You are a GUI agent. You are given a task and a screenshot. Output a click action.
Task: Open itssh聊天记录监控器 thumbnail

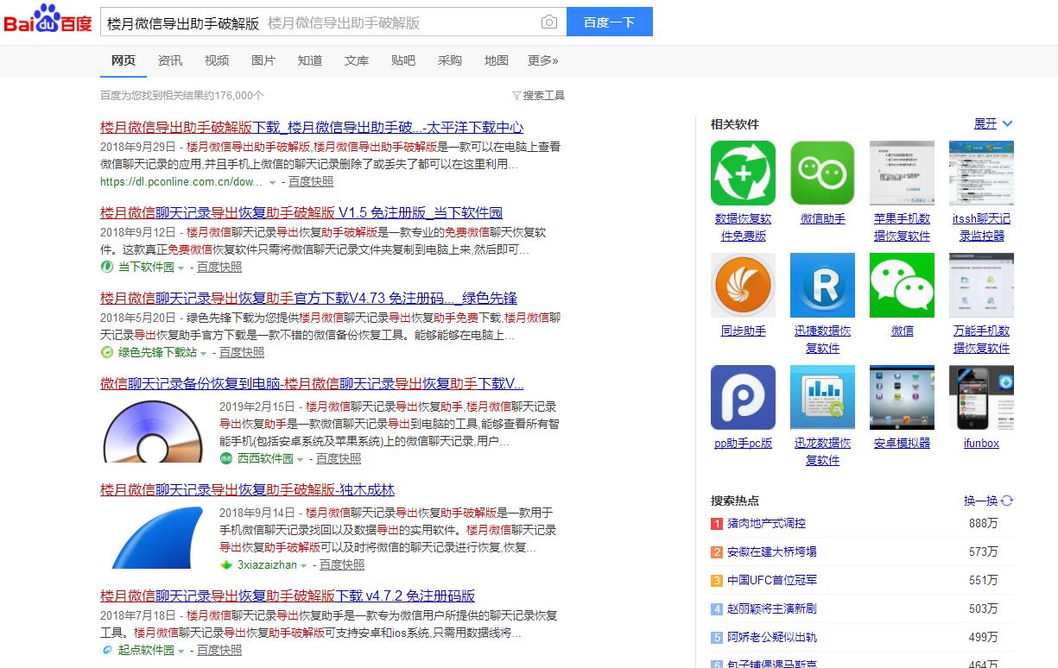[x=981, y=173]
